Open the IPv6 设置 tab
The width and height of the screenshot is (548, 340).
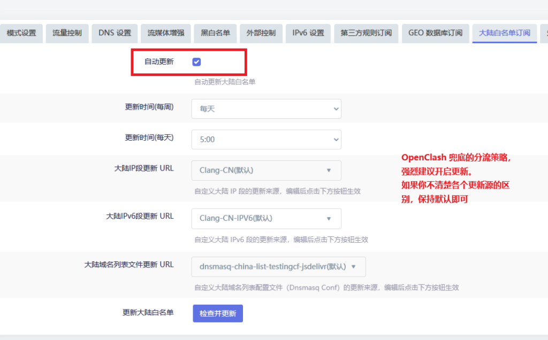click(308, 33)
